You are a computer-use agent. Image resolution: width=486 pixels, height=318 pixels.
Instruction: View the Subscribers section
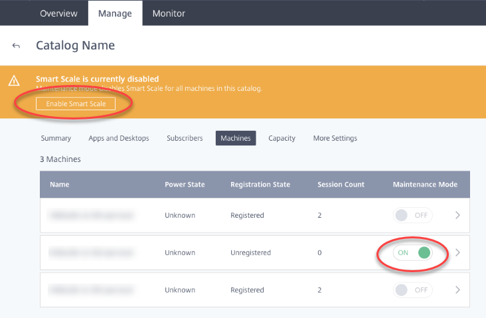coord(185,138)
